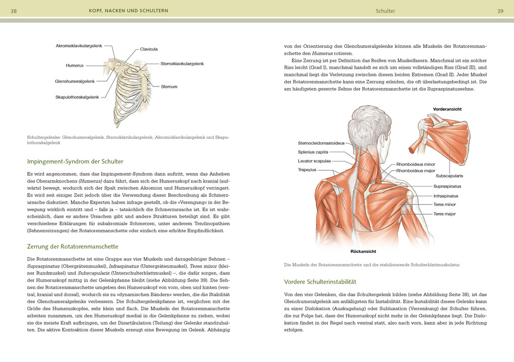The image size is (514, 362).
Task: Click the 'Supraspinatus' label in the muscle diagram
Action: (447, 187)
